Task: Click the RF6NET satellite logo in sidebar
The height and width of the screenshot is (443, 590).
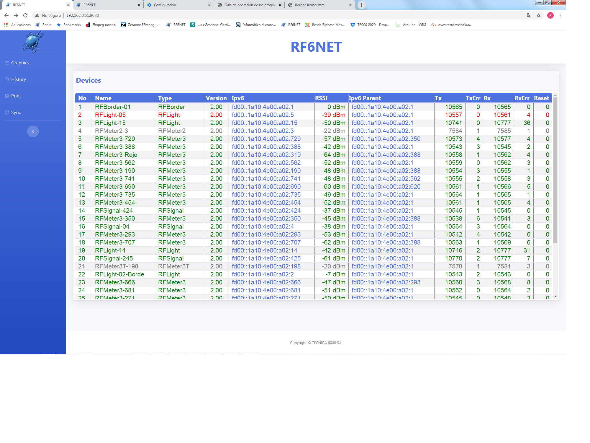Action: (x=33, y=43)
